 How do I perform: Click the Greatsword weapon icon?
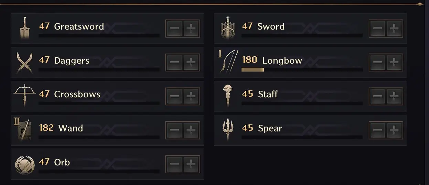(25, 28)
